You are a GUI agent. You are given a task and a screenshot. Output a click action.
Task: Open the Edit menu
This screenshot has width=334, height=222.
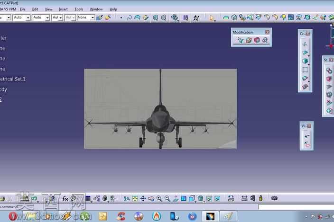click(35, 9)
